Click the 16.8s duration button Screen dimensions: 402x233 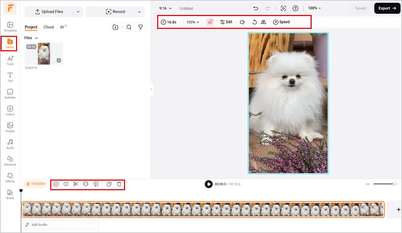point(168,22)
